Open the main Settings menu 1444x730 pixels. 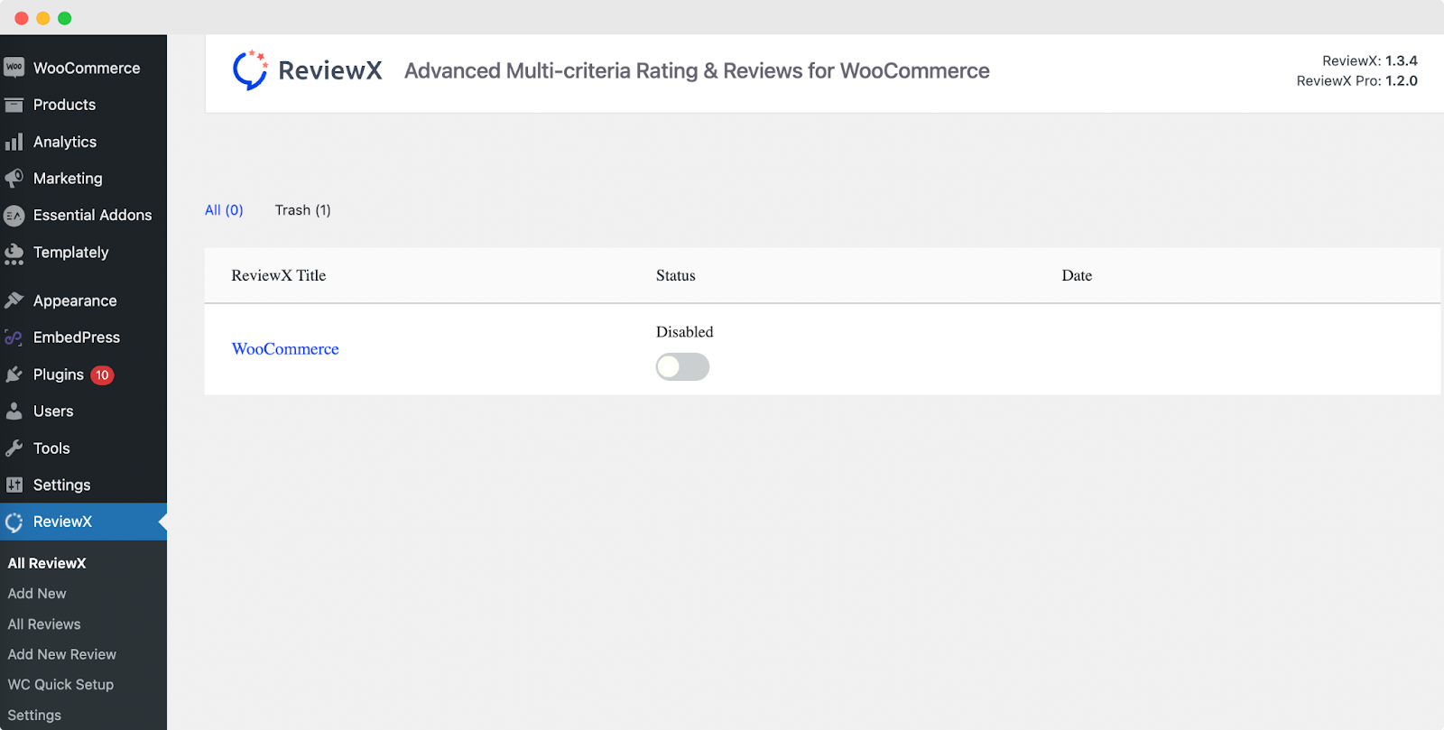pyautogui.click(x=61, y=485)
